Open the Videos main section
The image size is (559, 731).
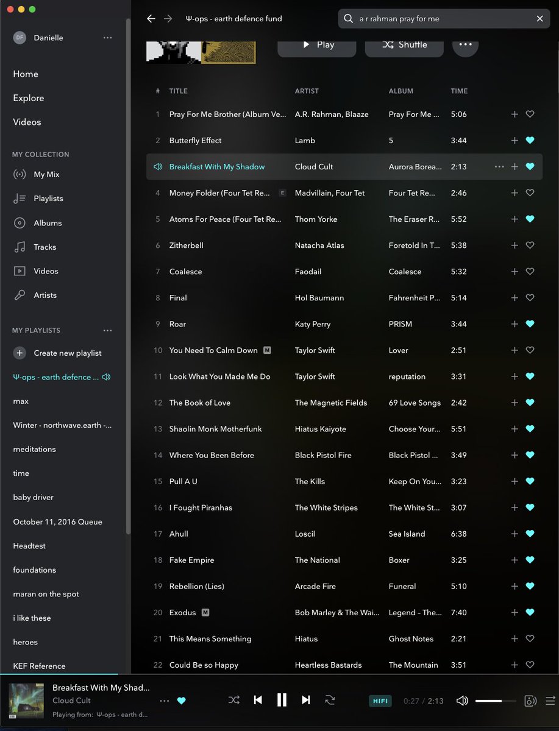(x=27, y=122)
